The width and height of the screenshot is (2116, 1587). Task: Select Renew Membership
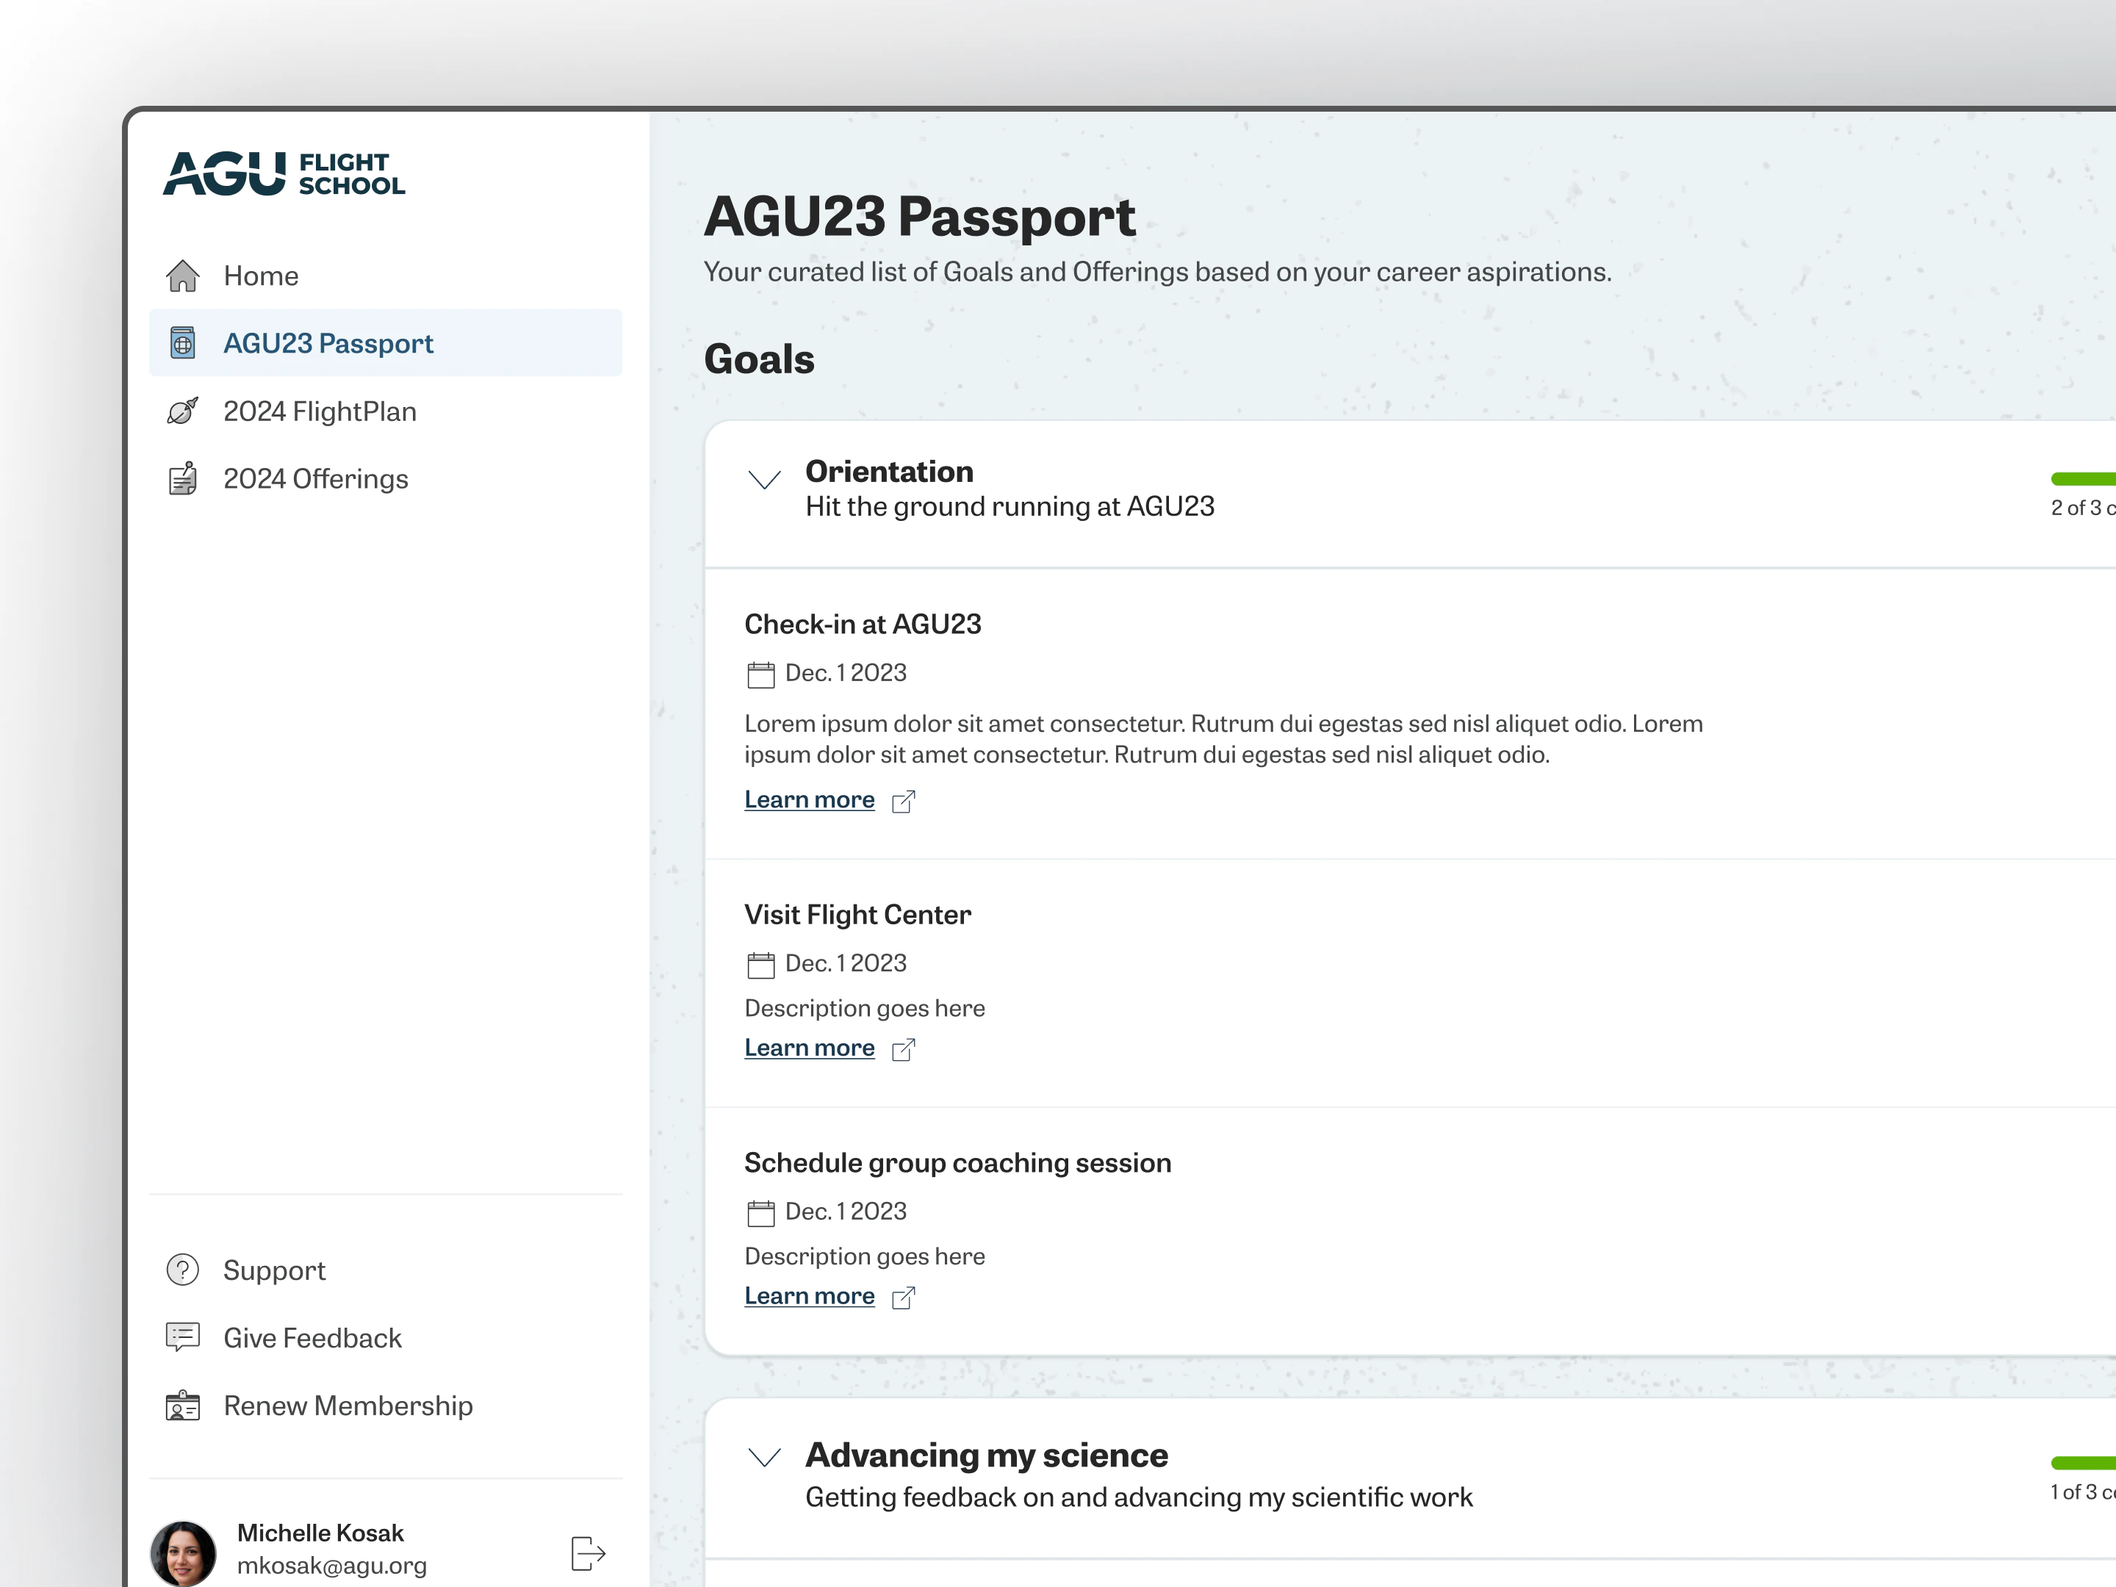tap(386, 1406)
